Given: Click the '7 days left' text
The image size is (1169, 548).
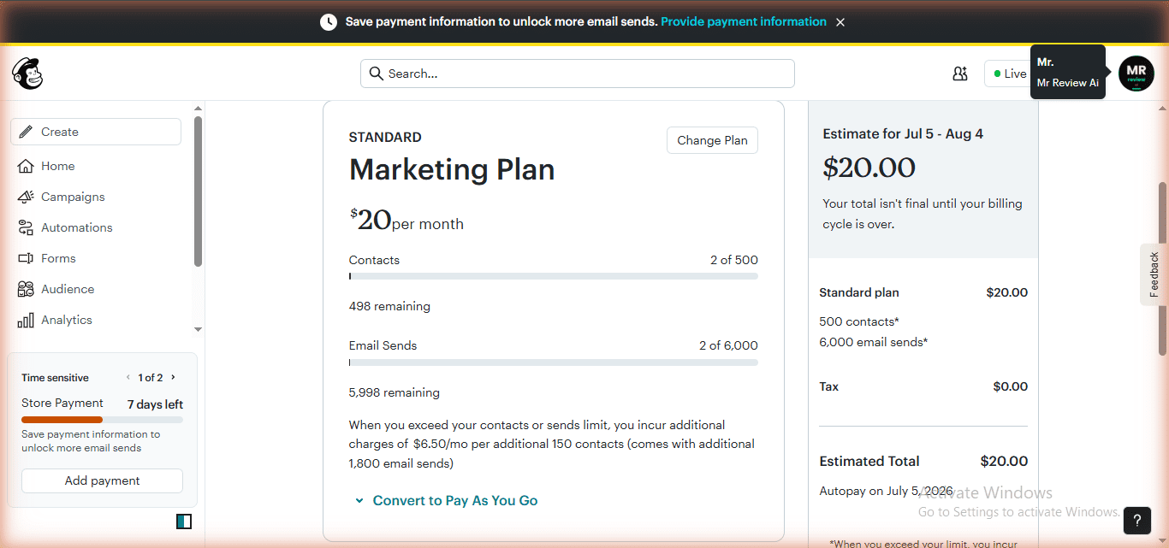Looking at the screenshot, I should 155,404.
